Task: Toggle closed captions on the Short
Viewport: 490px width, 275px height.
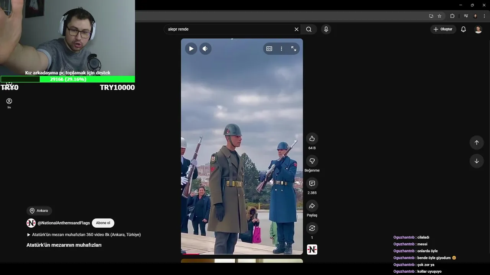Action: pyautogui.click(x=269, y=49)
